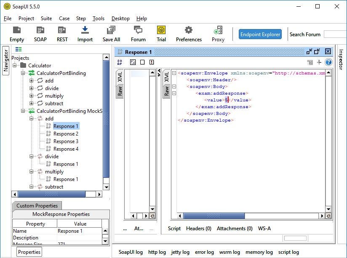Open the Tools menu
The height and width of the screenshot is (258, 347).
coord(98,18)
